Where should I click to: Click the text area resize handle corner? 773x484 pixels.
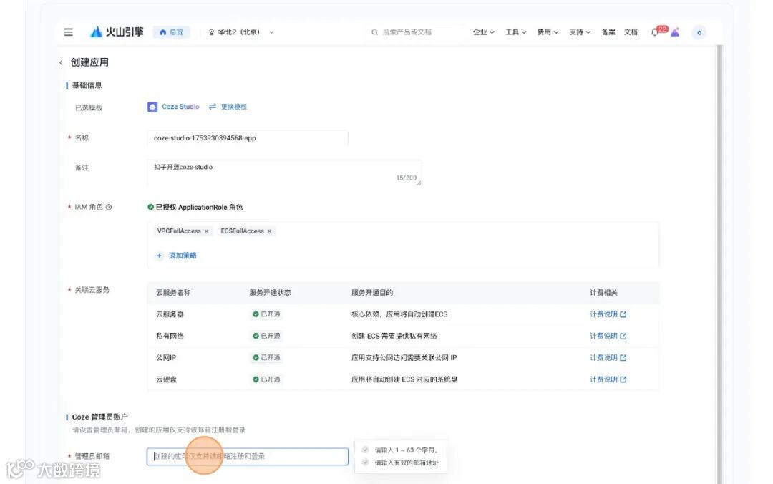[x=419, y=183]
